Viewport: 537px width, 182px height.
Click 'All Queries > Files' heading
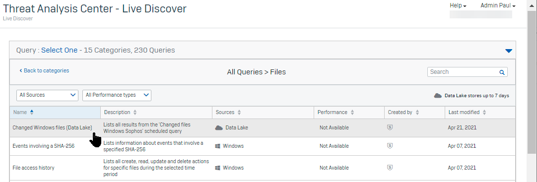[x=256, y=72]
